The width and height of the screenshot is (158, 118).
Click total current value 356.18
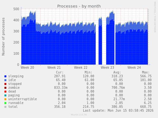coord(60,107)
